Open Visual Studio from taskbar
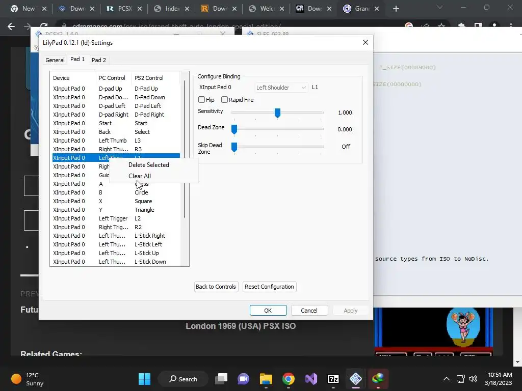This screenshot has width=522, height=391. click(311, 379)
